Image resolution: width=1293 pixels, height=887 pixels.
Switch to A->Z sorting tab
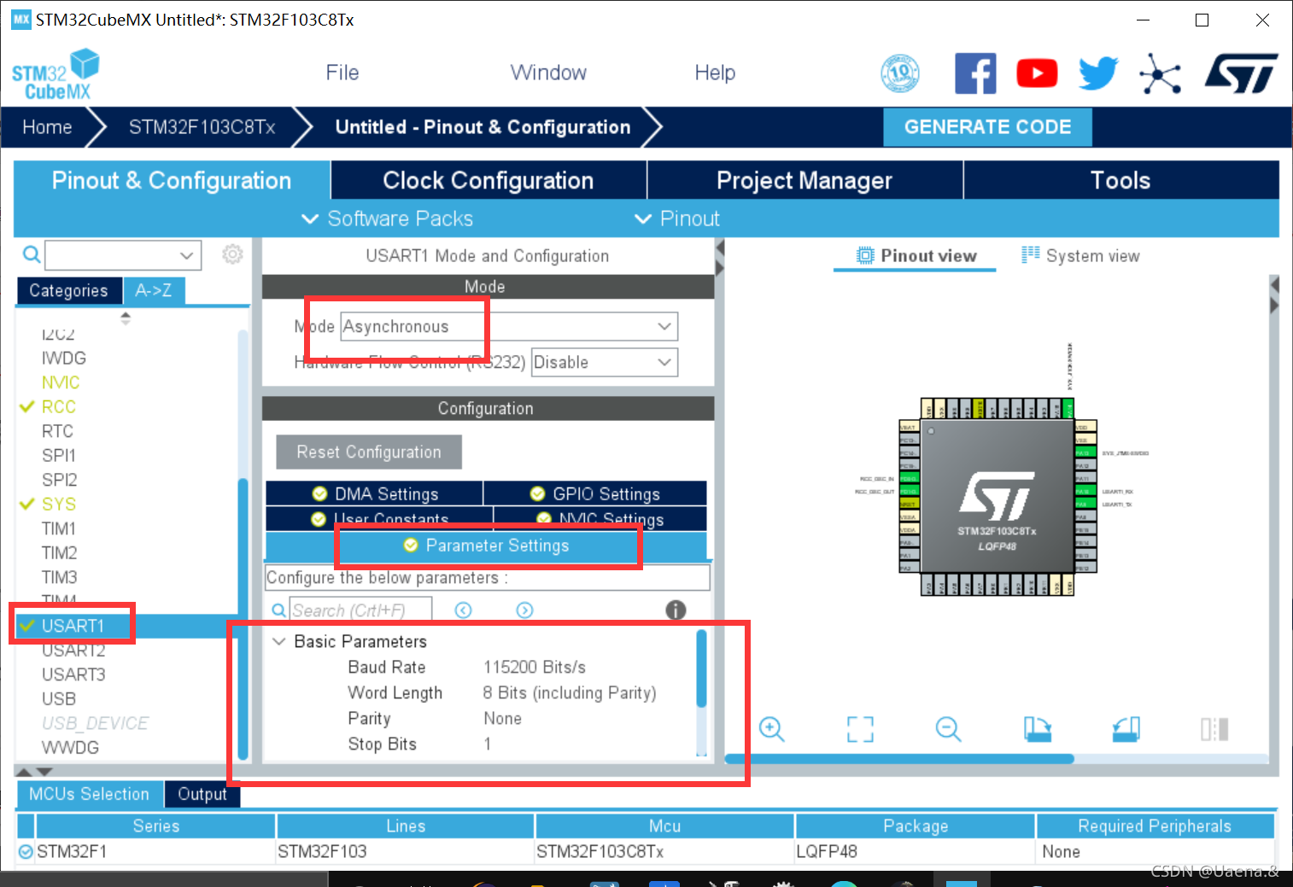click(154, 290)
